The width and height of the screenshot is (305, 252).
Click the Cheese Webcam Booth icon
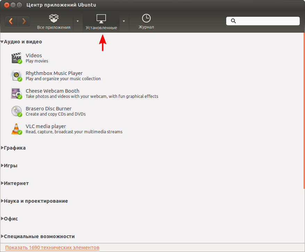[x=17, y=93]
